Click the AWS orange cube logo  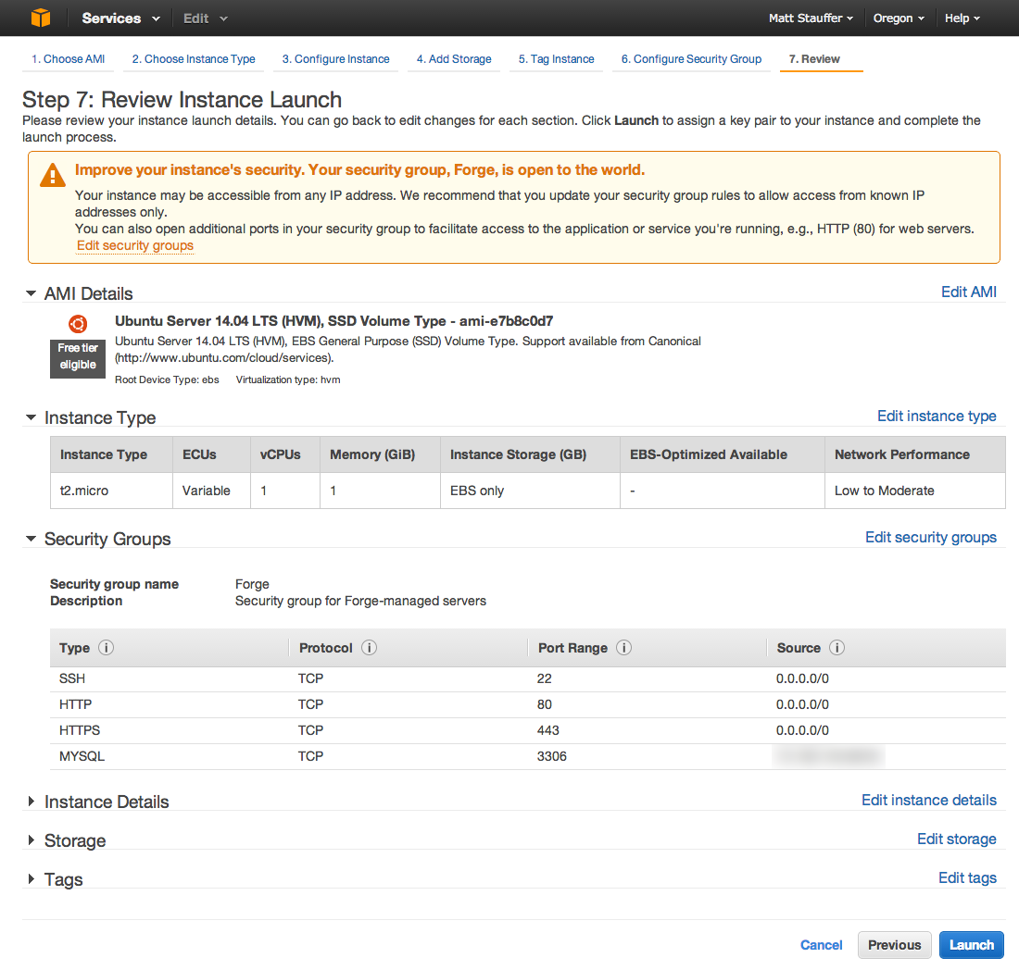pos(40,18)
